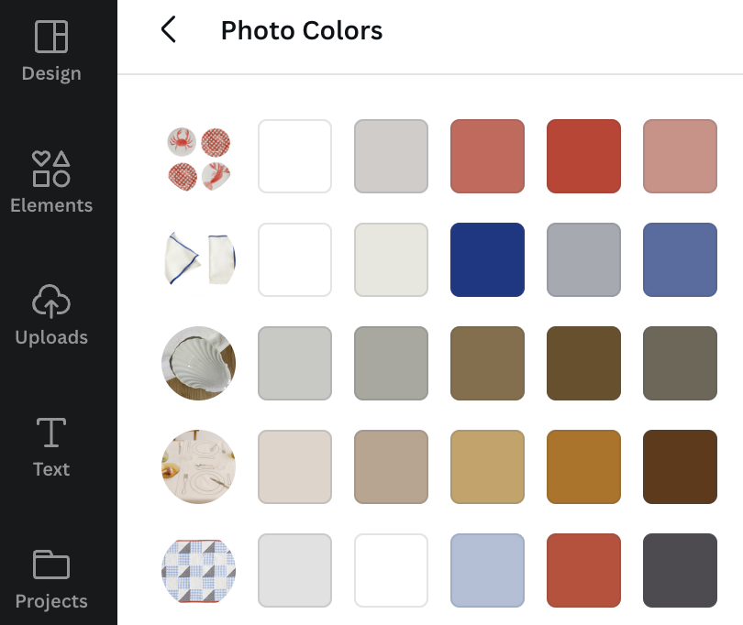
Task: Select the medium slate blue swatch
Action: coord(680,260)
